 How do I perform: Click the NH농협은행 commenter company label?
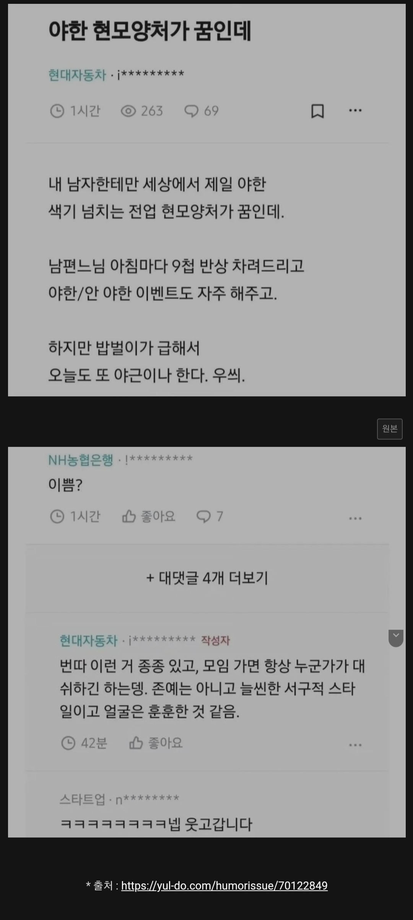click(81, 459)
